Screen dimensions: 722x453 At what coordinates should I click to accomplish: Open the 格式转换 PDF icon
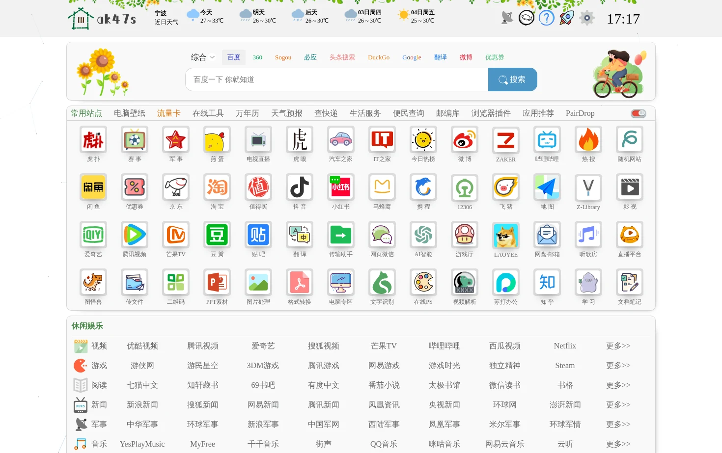(x=300, y=283)
